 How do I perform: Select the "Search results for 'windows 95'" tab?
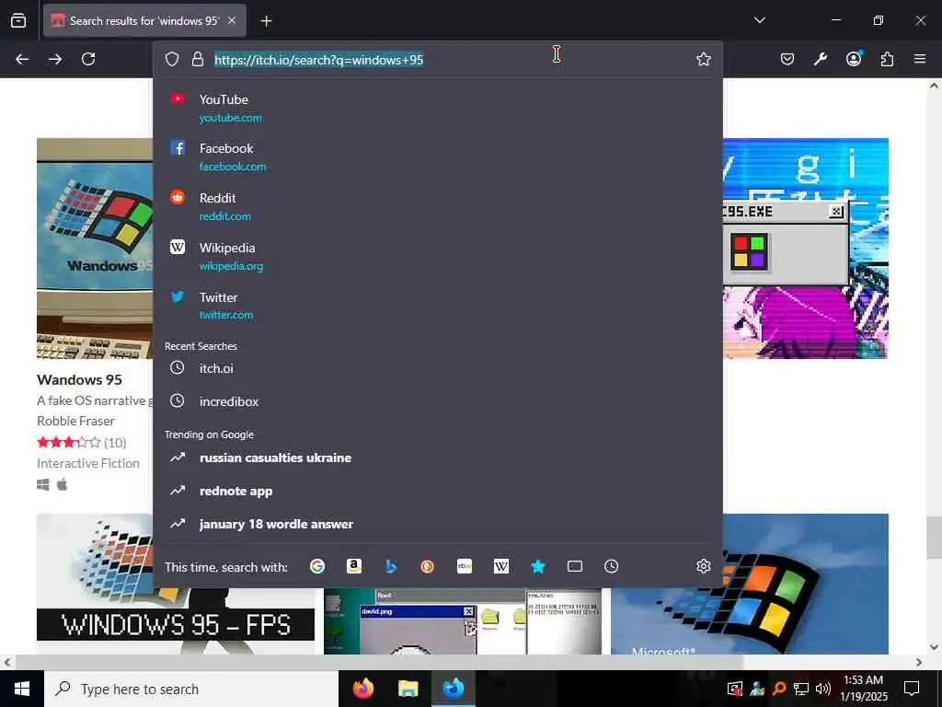coord(144,20)
